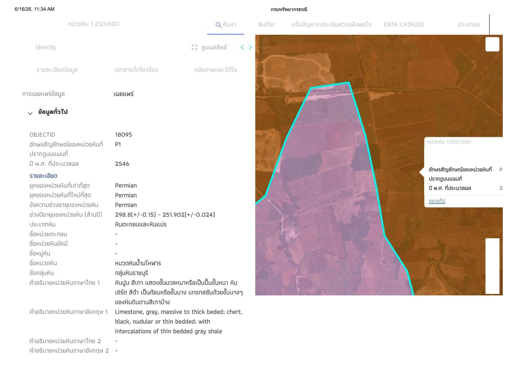Go to next result arrow
The image size is (520, 365).
coord(250,47)
